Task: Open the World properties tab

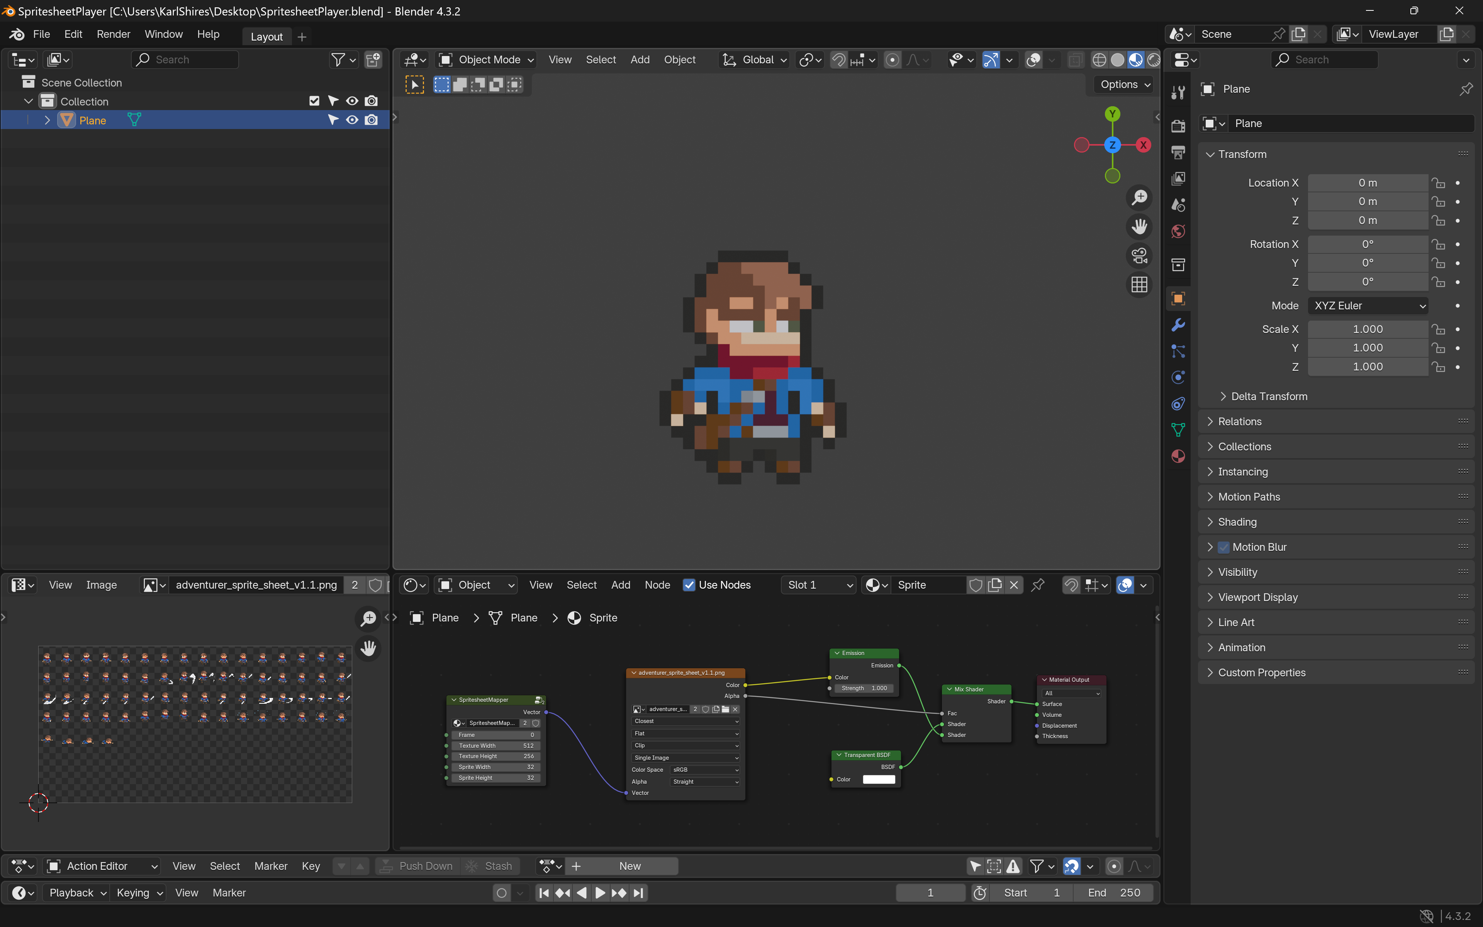Action: pos(1178,231)
